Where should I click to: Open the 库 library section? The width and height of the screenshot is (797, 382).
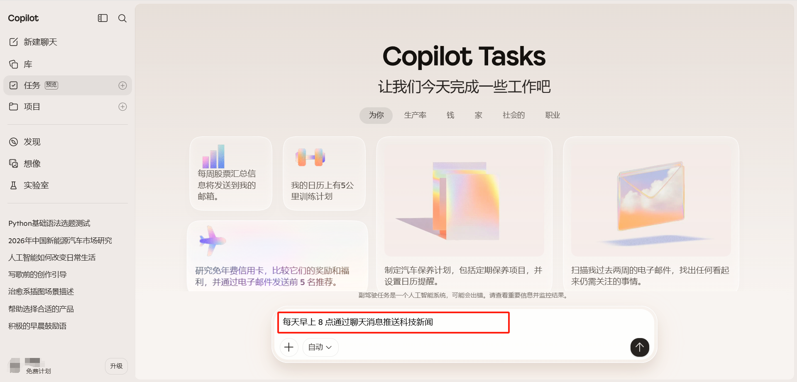click(x=27, y=64)
